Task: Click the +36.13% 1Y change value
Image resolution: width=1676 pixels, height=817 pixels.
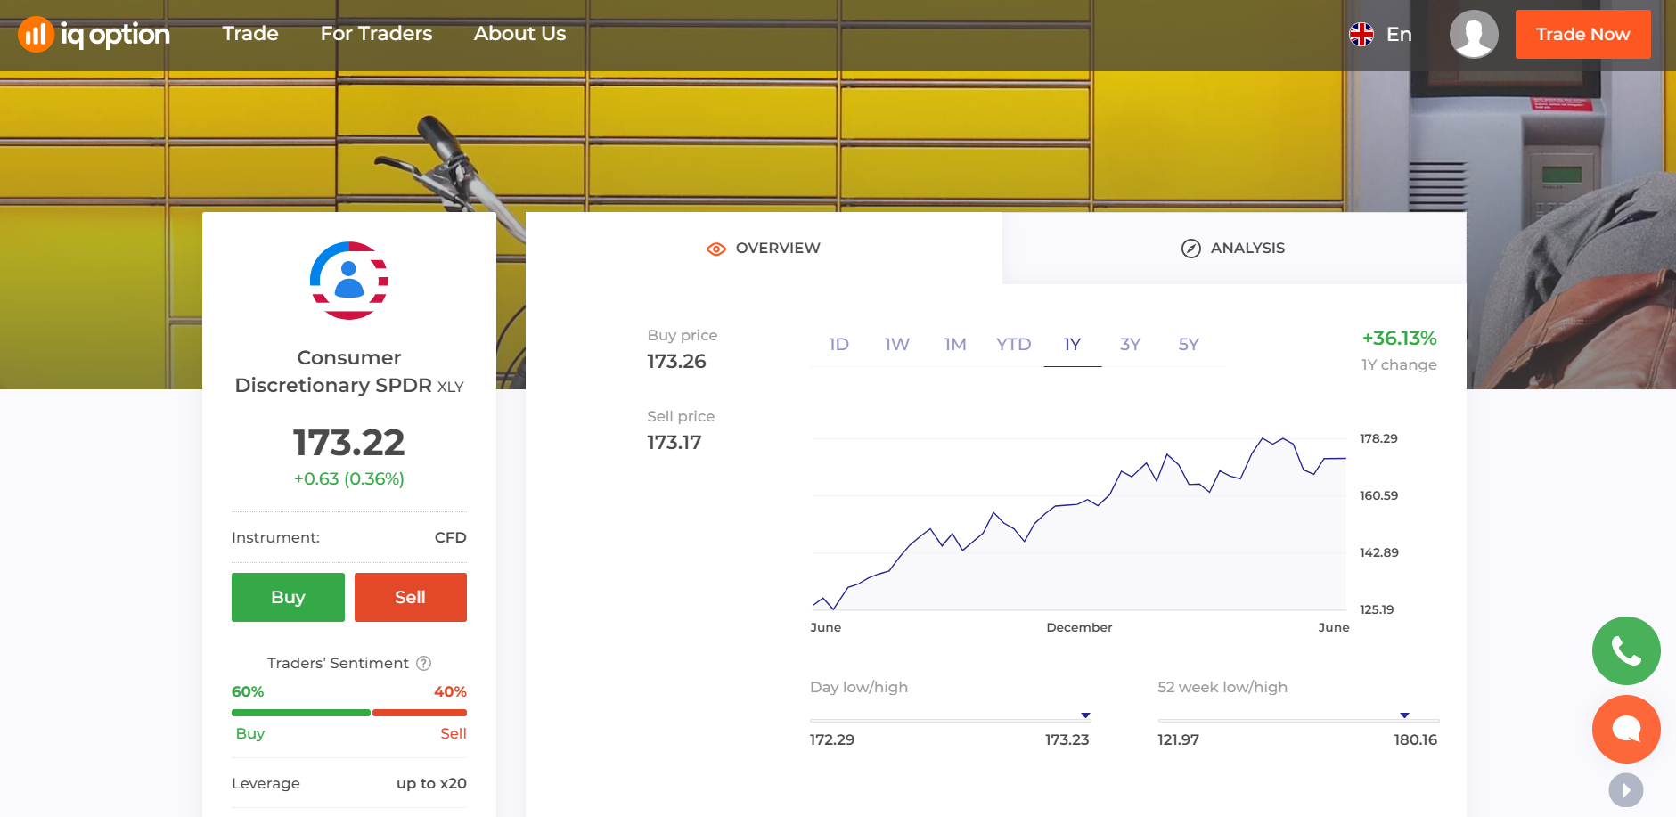Action: pos(1399,339)
